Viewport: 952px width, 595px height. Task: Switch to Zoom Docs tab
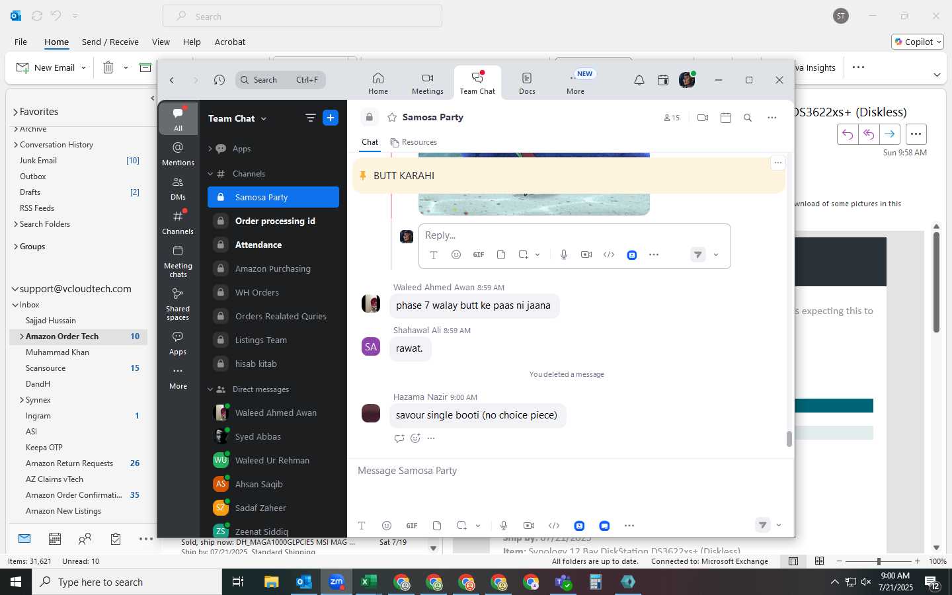(527, 83)
